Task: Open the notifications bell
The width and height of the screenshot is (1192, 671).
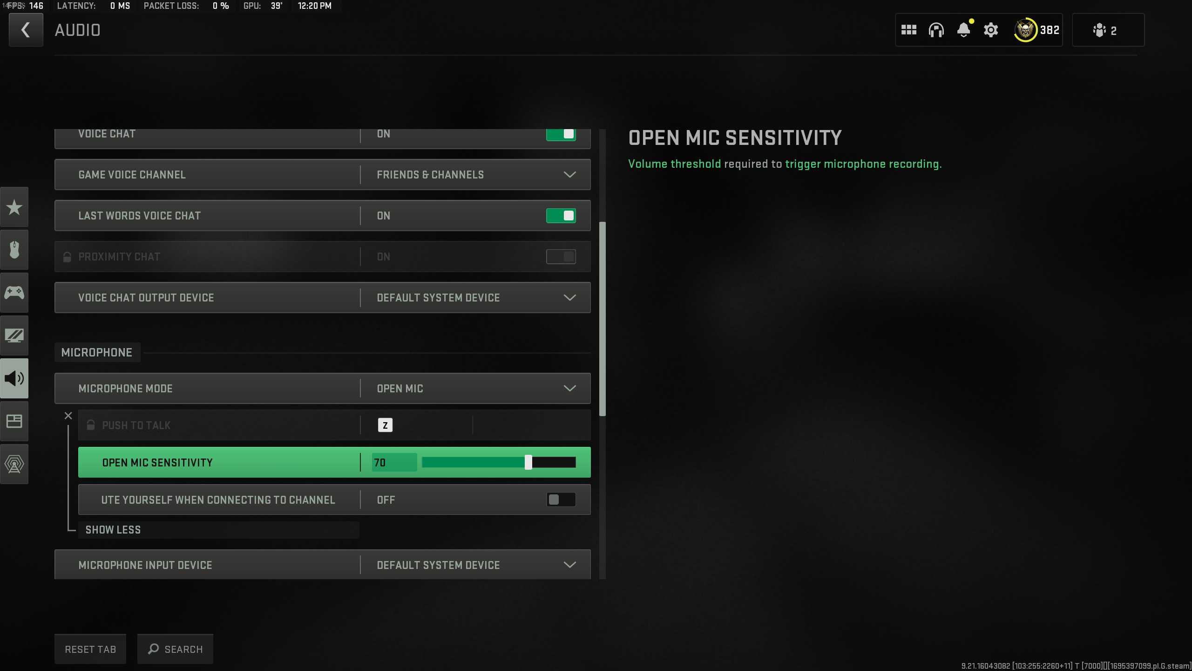Action: pos(963,30)
